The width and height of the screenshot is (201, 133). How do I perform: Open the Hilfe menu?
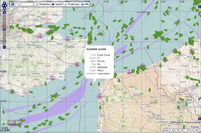85,4
